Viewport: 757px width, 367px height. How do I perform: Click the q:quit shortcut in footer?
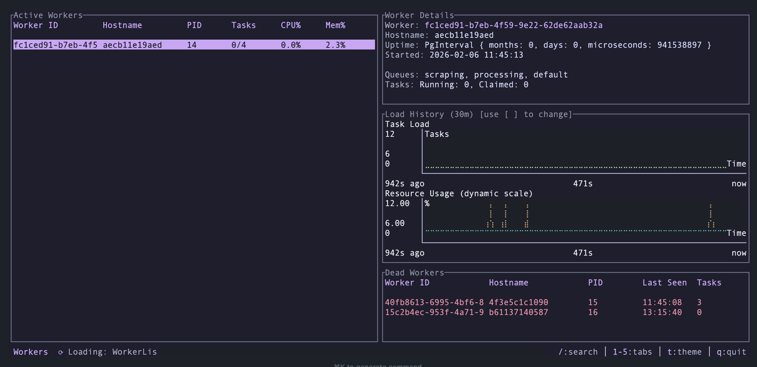731,352
